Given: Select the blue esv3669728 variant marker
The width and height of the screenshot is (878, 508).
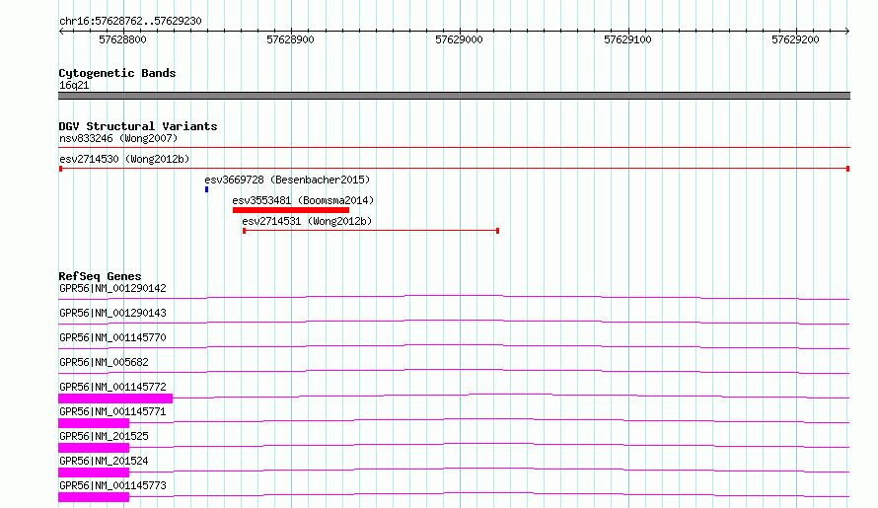Looking at the screenshot, I should 206,188.
